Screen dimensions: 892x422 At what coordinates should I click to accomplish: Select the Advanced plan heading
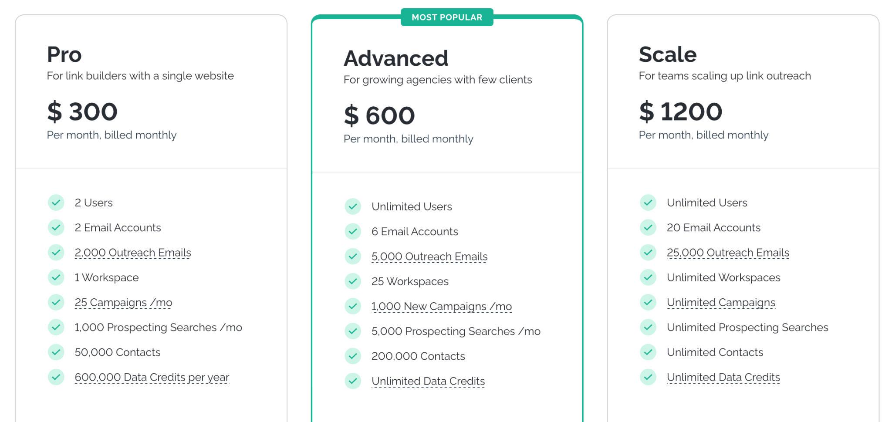tap(396, 58)
